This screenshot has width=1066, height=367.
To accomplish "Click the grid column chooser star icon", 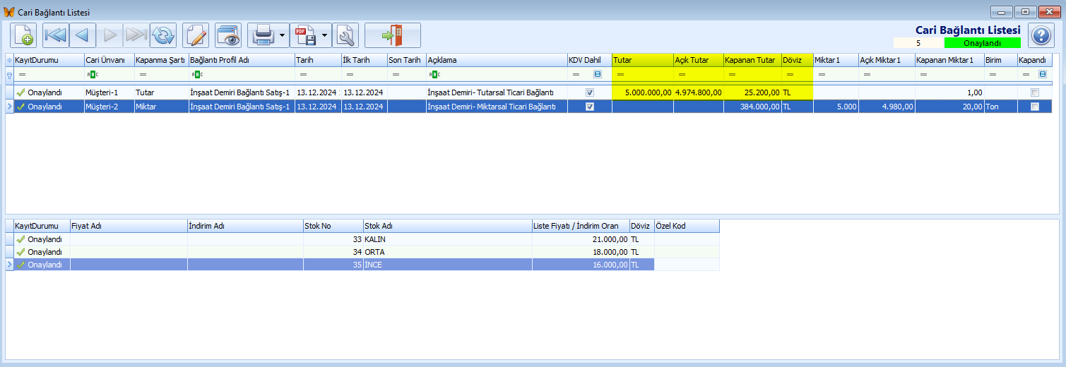I will pos(9,60).
